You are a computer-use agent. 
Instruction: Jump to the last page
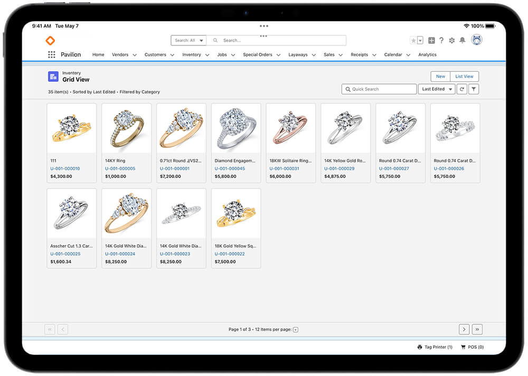click(x=477, y=329)
